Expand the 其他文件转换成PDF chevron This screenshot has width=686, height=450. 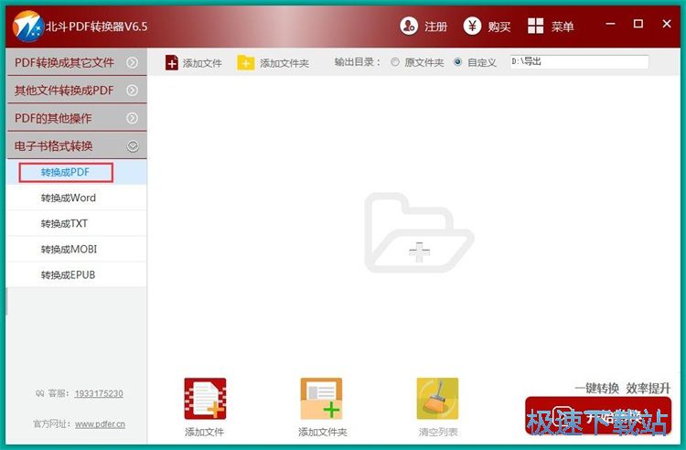132,90
